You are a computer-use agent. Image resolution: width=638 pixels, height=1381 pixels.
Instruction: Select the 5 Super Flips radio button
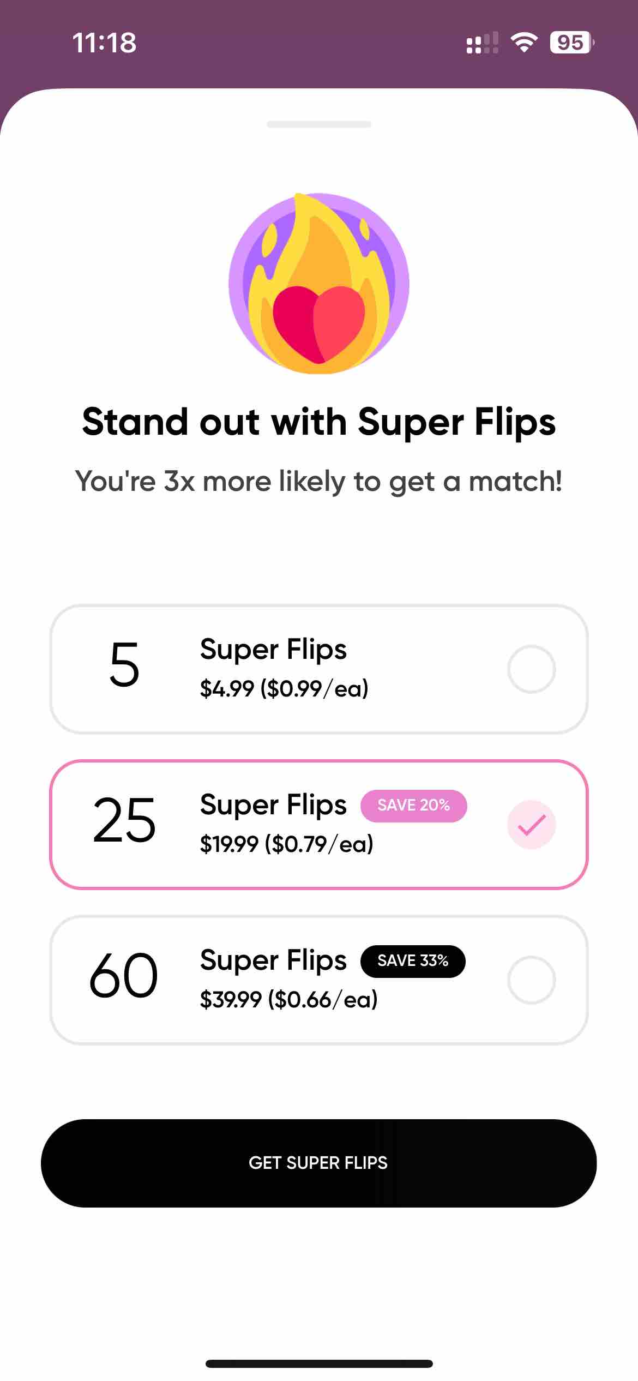coord(532,669)
